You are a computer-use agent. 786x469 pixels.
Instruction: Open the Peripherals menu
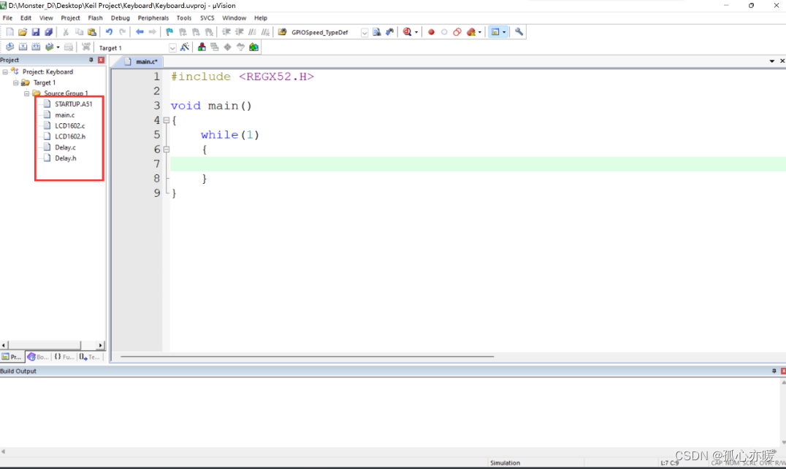tap(153, 18)
